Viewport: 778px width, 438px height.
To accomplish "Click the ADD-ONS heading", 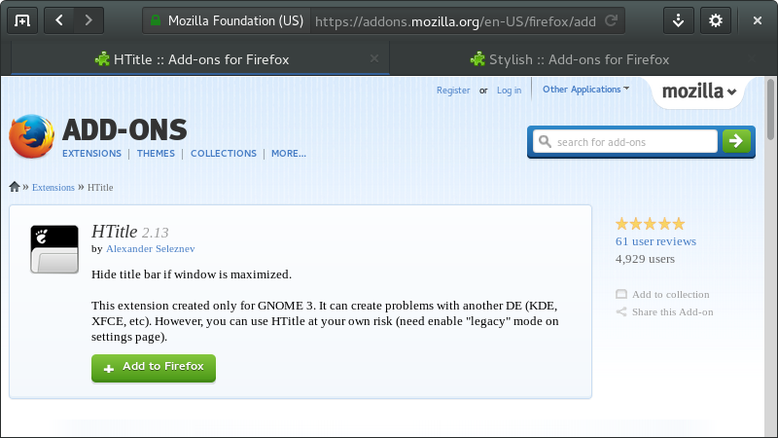I will tap(124, 129).
